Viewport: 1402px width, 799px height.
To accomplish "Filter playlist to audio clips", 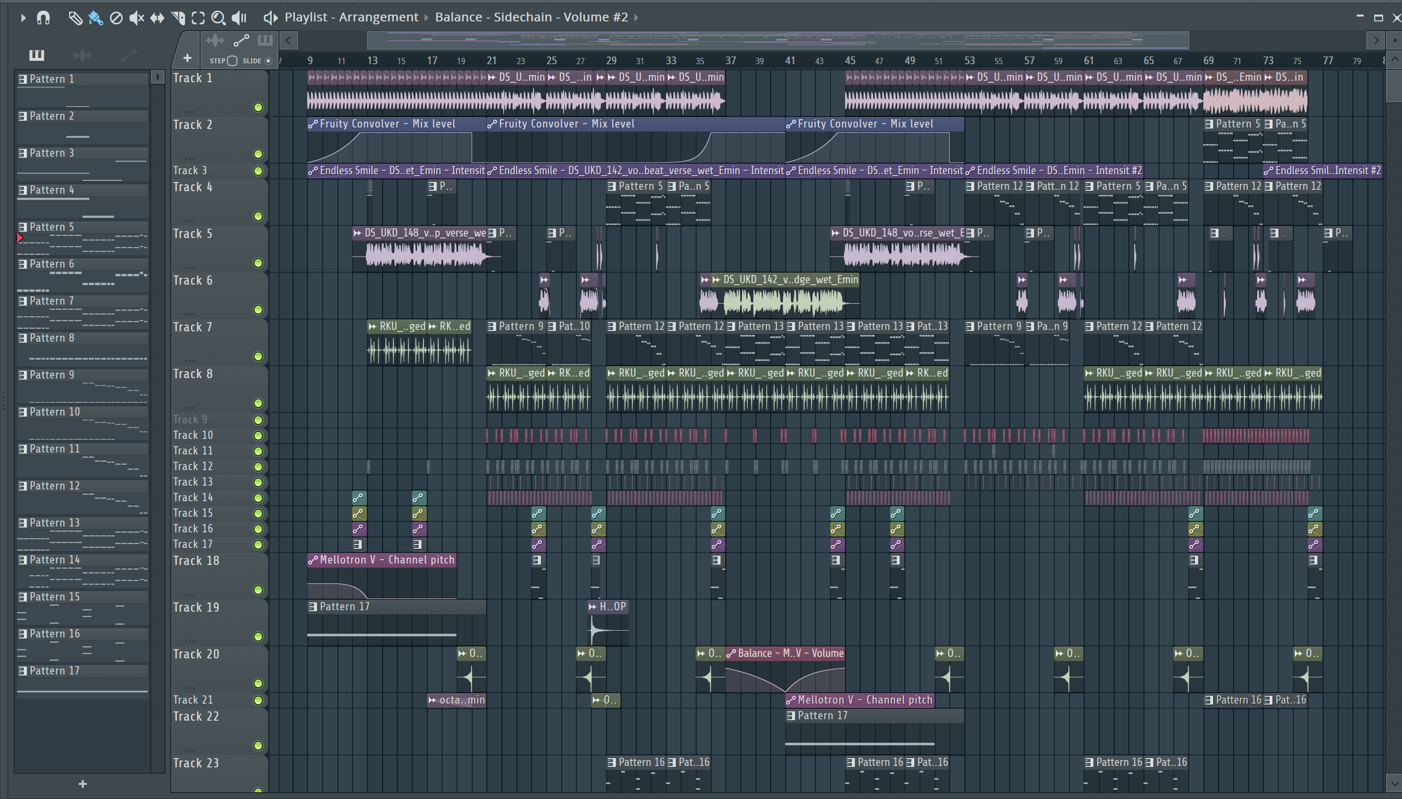I will point(215,40).
